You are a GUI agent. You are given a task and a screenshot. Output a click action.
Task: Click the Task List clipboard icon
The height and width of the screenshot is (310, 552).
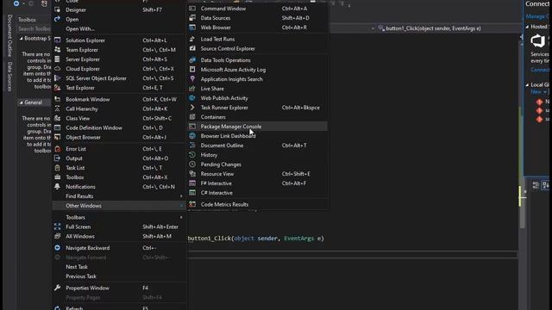pos(58,168)
